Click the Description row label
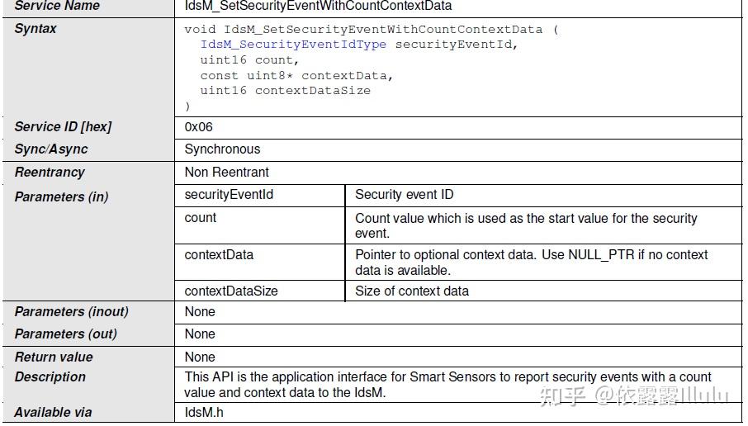This screenshot has width=748, height=426. [50, 377]
